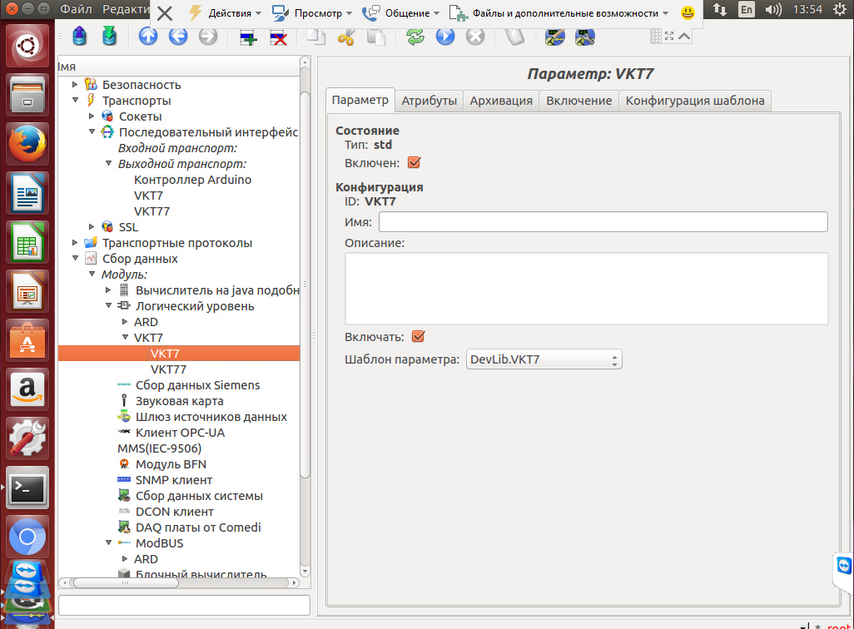The image size is (854, 629).
Task: Open the 'Конфигурация шаблона' tab
Action: [694, 101]
